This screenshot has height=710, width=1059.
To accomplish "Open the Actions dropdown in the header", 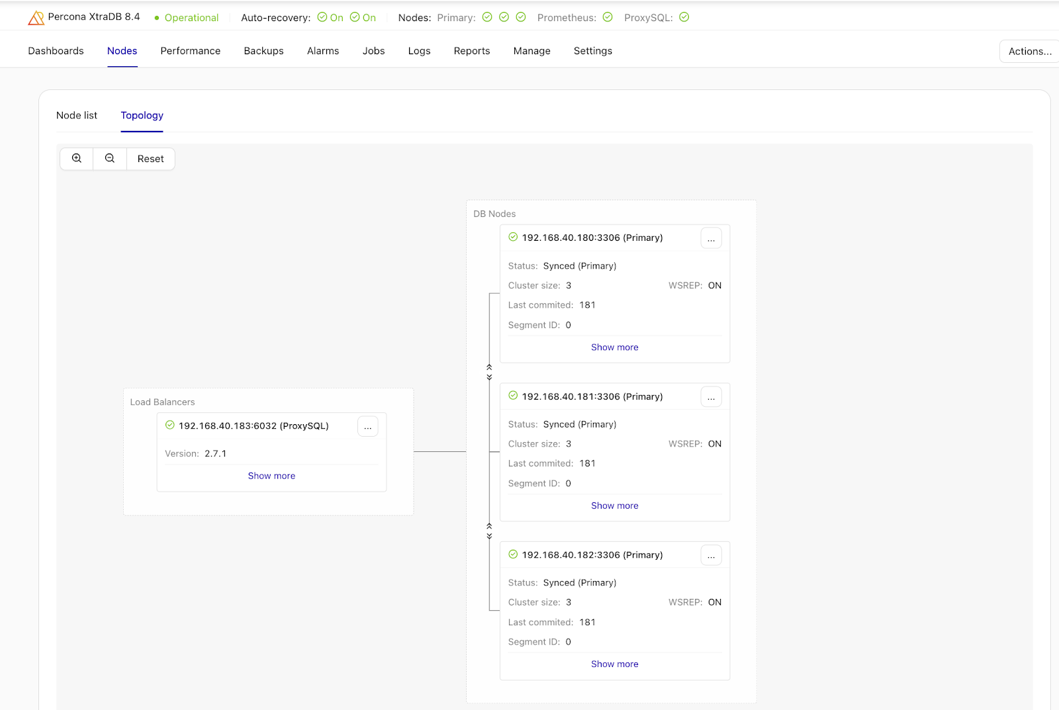I will coord(1028,50).
